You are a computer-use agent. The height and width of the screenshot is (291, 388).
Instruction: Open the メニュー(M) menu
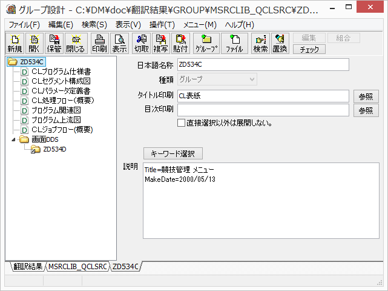(x=200, y=25)
